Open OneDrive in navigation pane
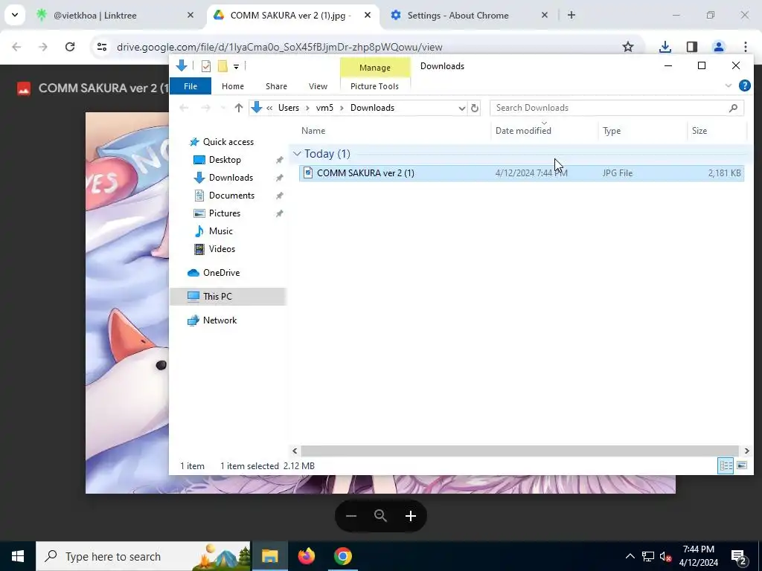The image size is (762, 571). (x=221, y=273)
